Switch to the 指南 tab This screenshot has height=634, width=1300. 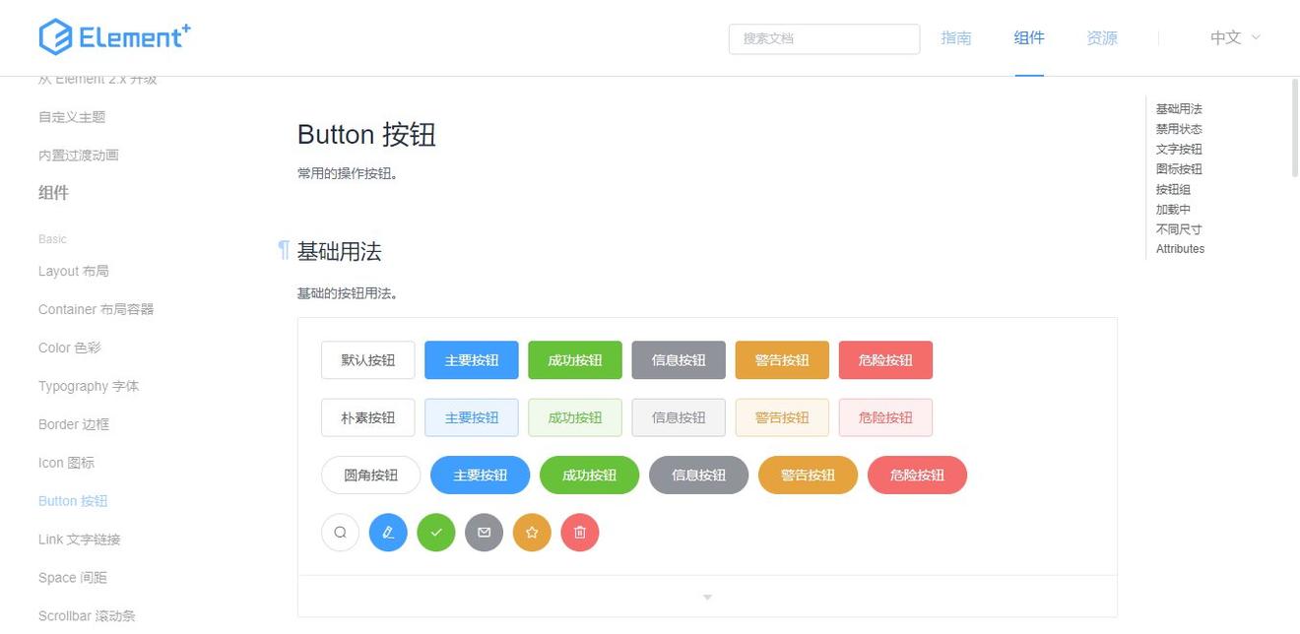955,37
